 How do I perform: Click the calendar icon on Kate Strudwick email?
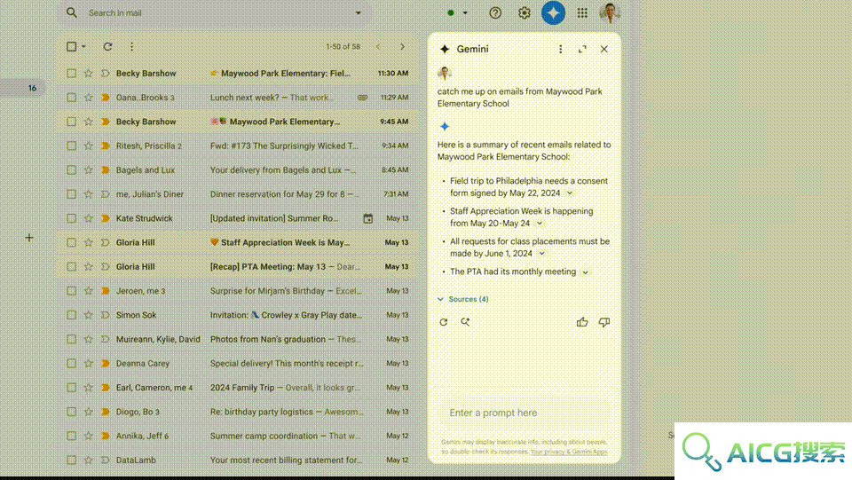pyautogui.click(x=367, y=218)
